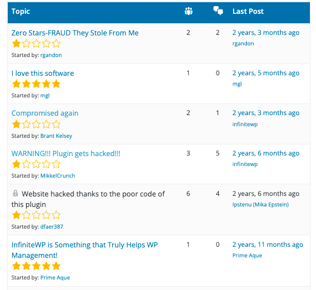Open last post '2 years, 11 months ago'

click(267, 245)
